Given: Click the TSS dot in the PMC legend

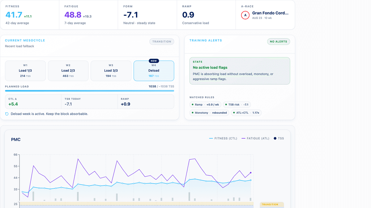Looking at the screenshot, I should click(x=275, y=138).
